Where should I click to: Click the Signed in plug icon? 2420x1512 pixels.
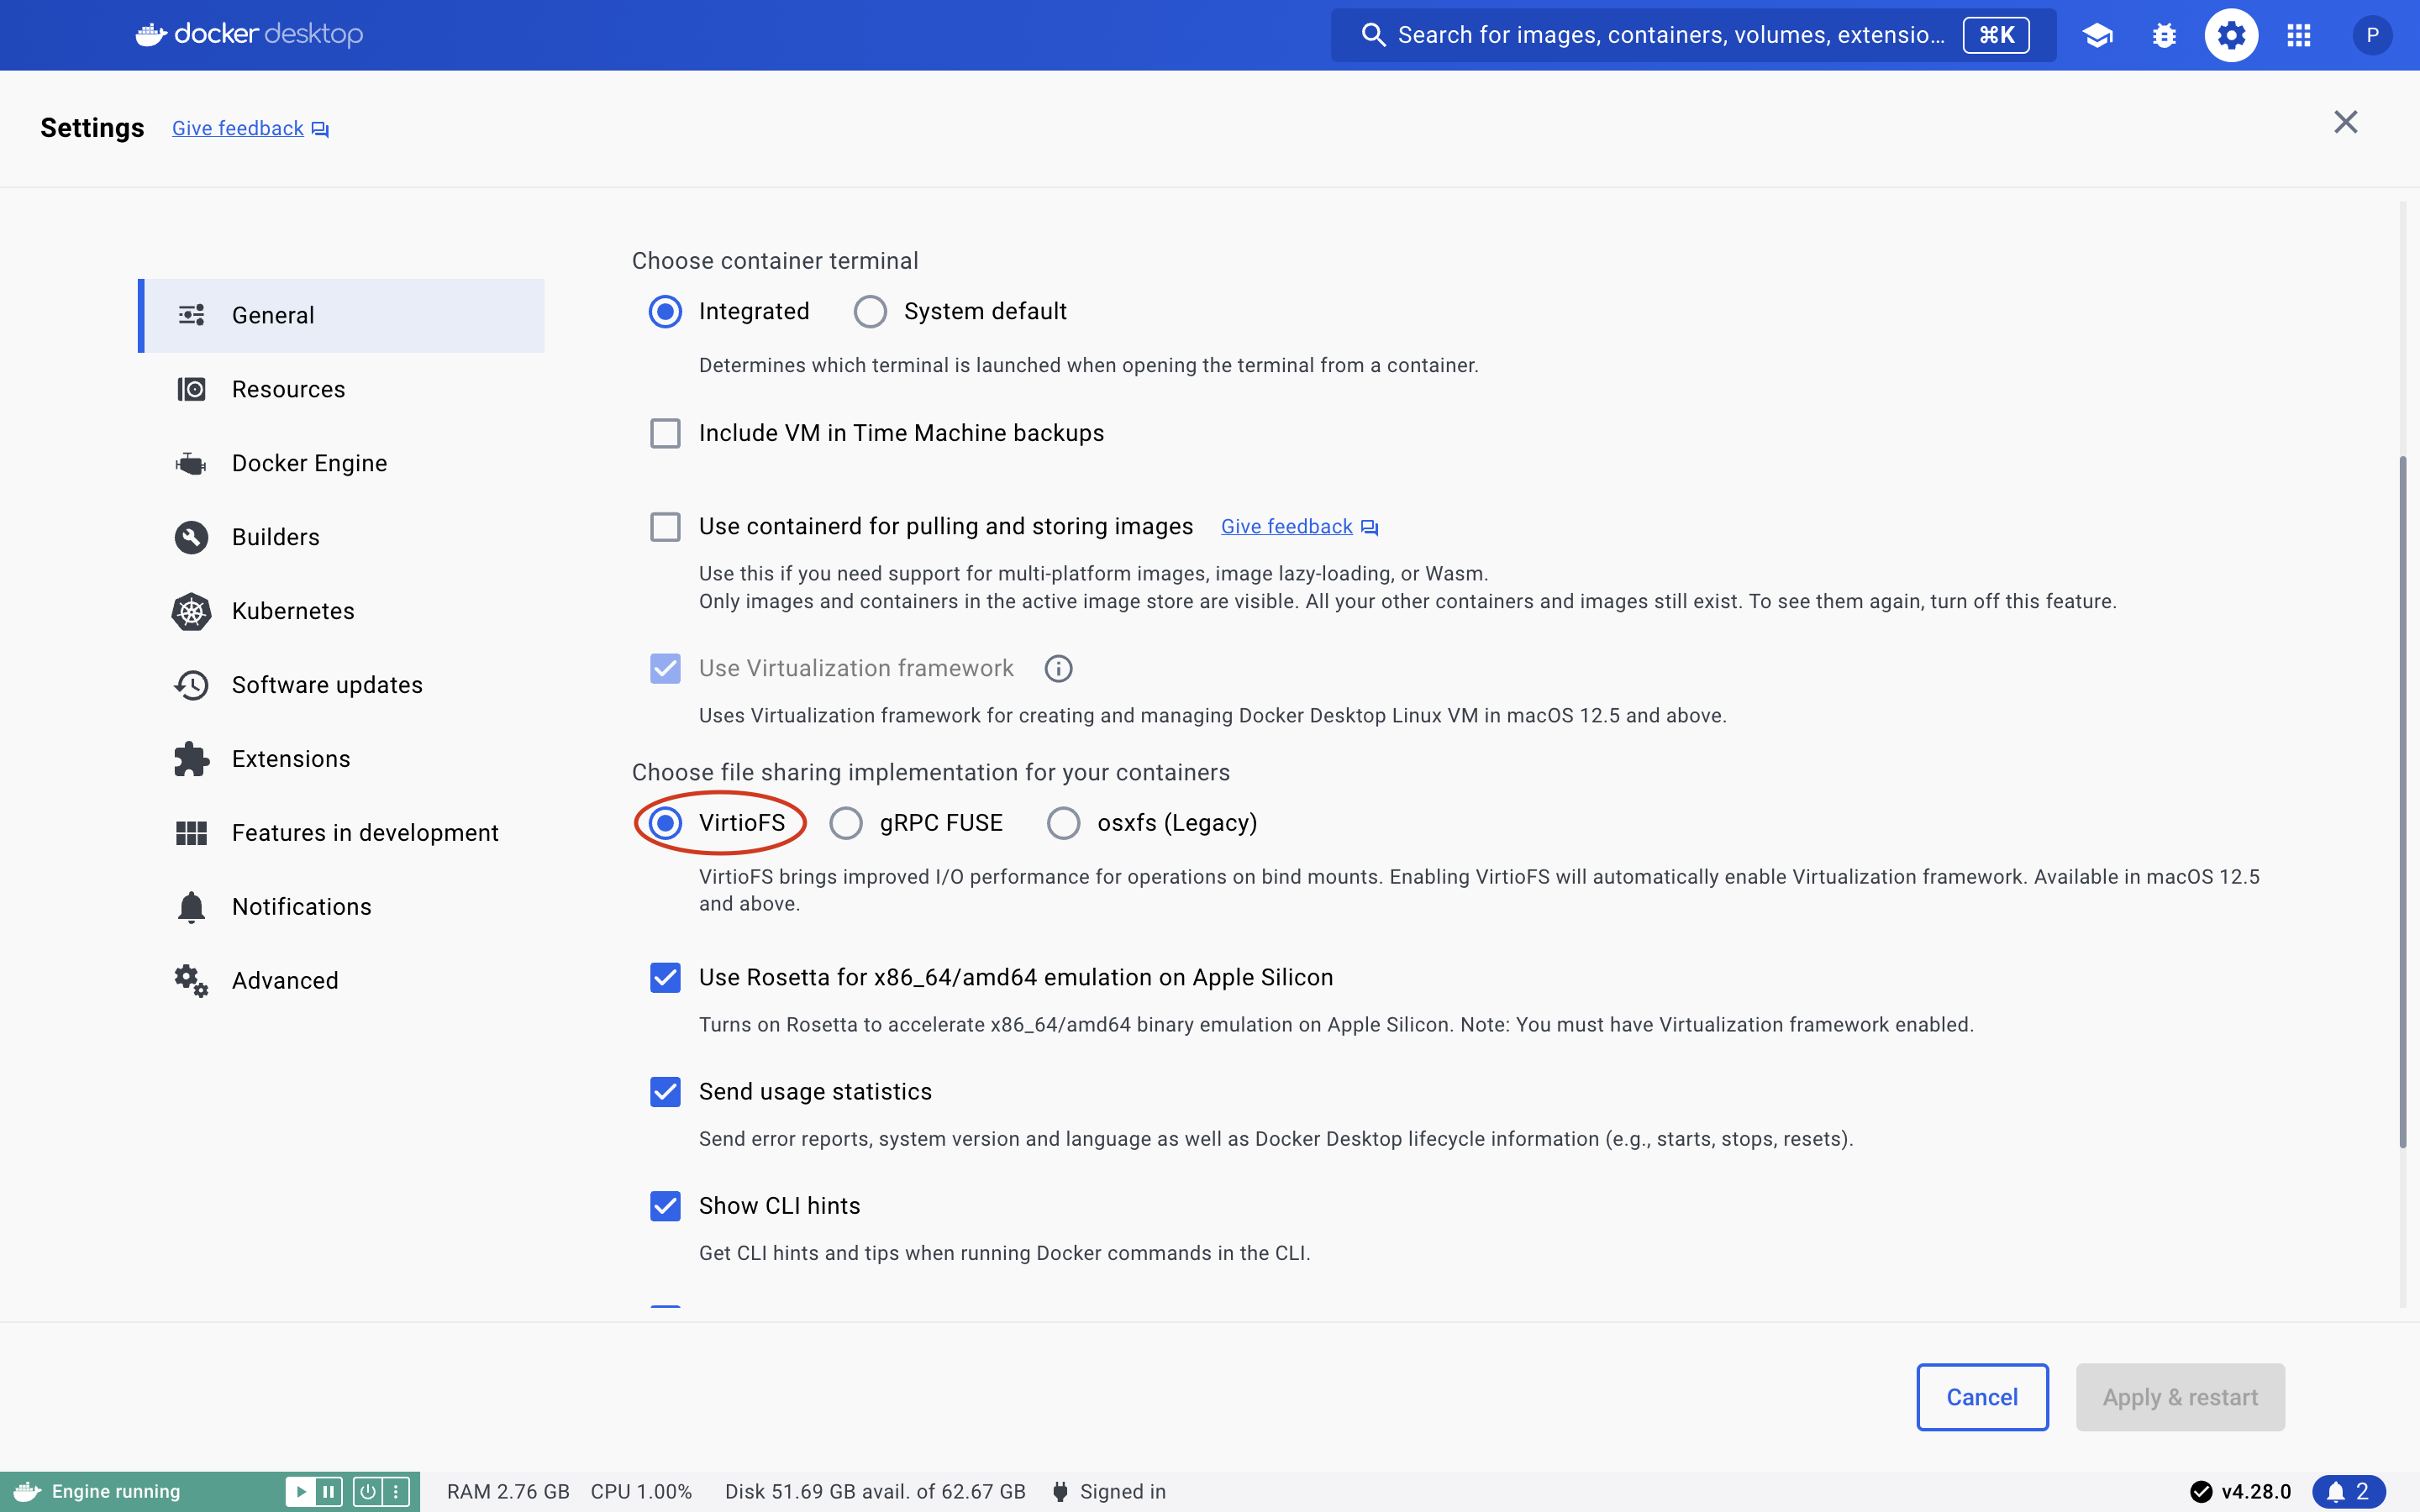click(x=1060, y=1491)
